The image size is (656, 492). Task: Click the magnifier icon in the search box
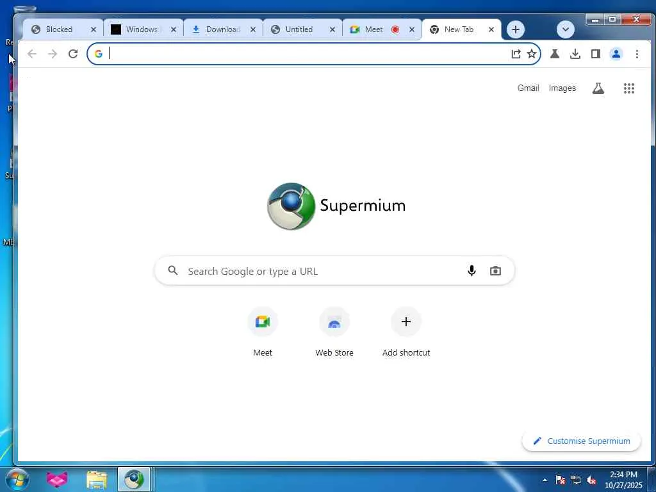[173, 270]
